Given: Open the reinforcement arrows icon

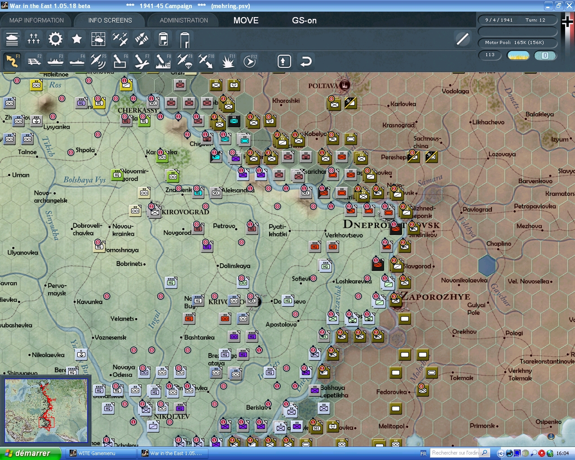Looking at the screenshot, I should coord(142,40).
